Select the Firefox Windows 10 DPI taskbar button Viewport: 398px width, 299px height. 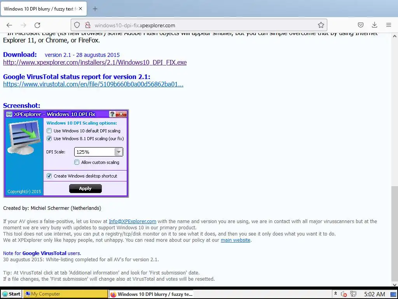(x=152, y=294)
